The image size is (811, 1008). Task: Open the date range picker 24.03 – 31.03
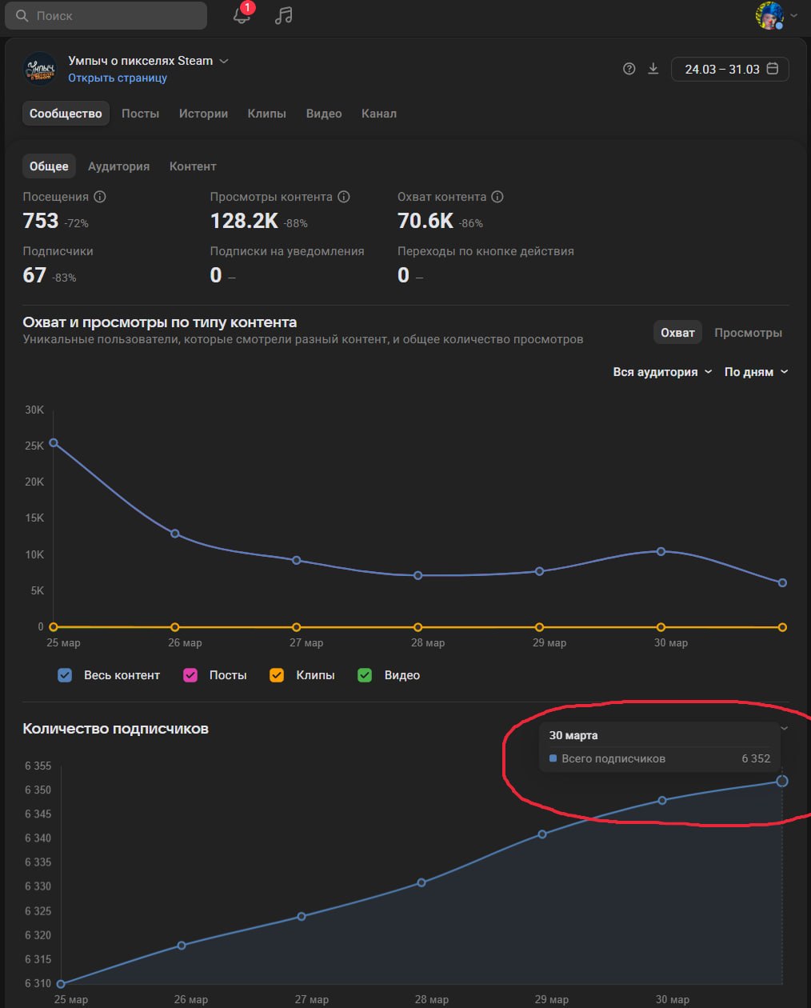point(729,69)
